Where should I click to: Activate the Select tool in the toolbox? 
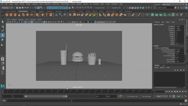3,22
